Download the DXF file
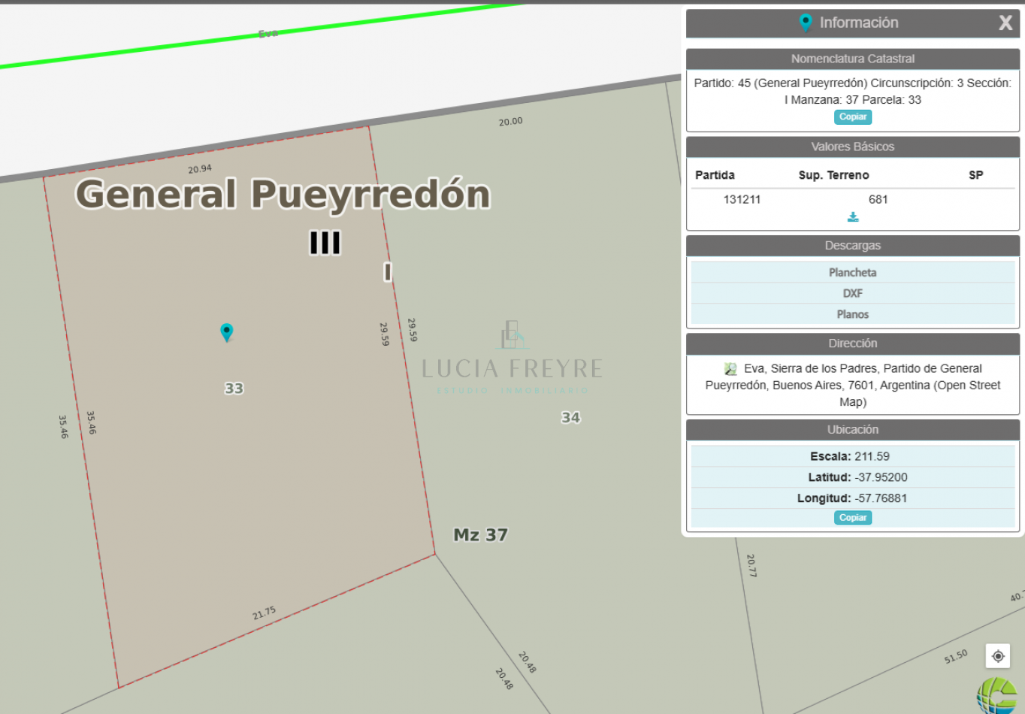Image resolution: width=1025 pixels, height=714 pixels. [852, 293]
